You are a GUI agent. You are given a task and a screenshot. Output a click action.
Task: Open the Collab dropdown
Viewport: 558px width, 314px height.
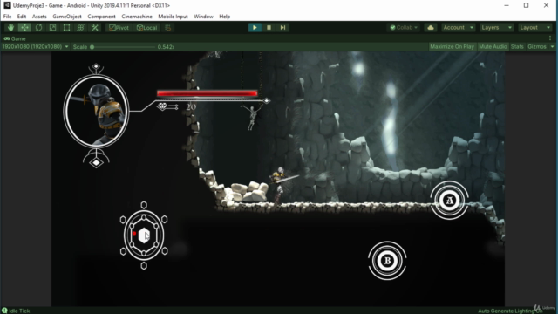tap(404, 27)
